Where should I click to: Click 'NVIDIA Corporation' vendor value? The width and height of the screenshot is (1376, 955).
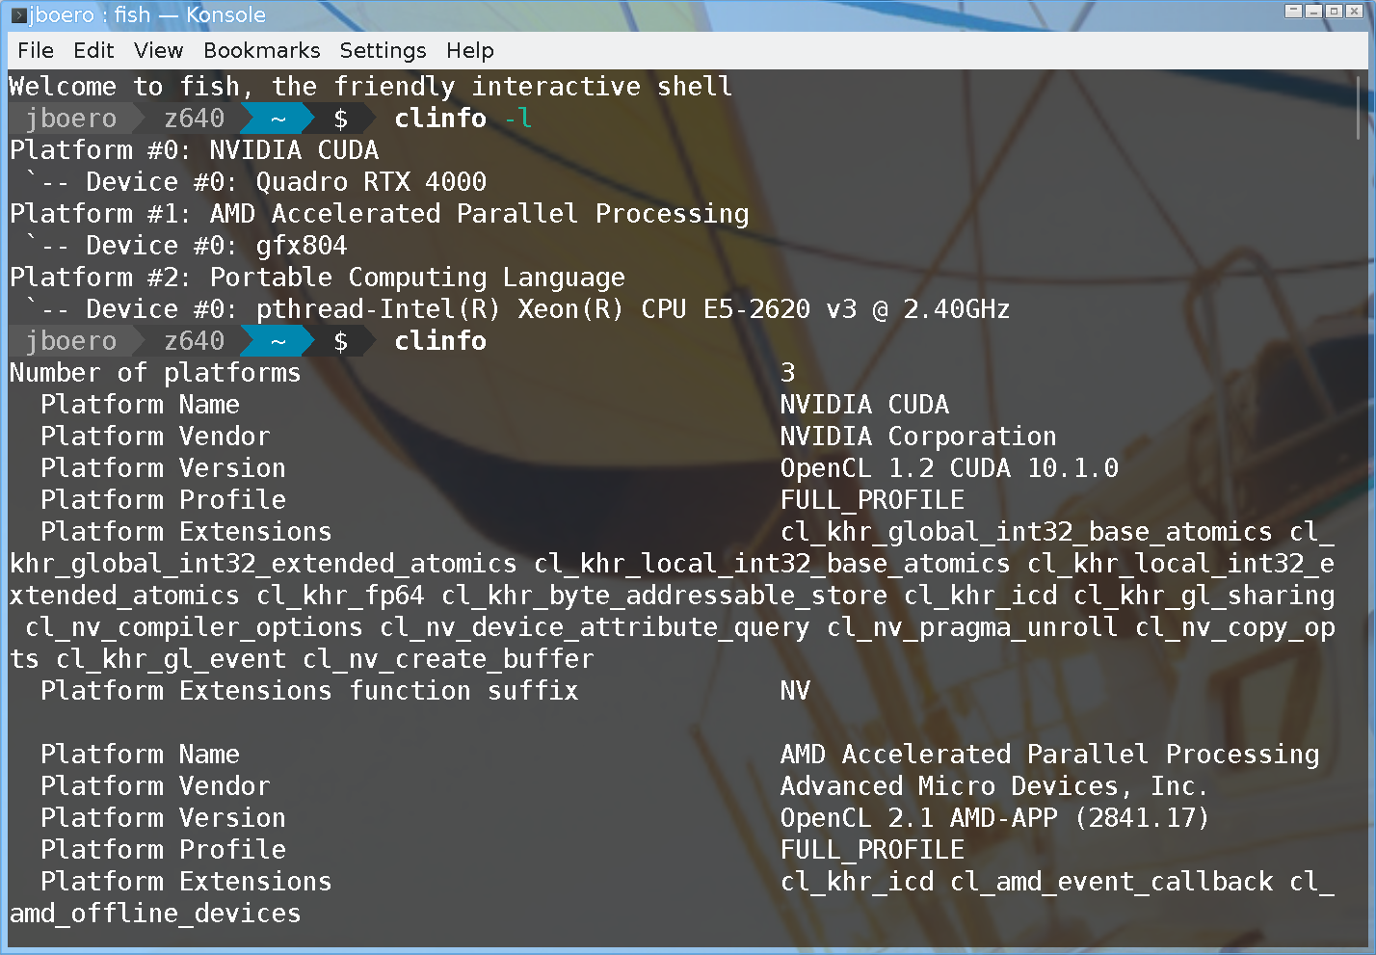(918, 437)
